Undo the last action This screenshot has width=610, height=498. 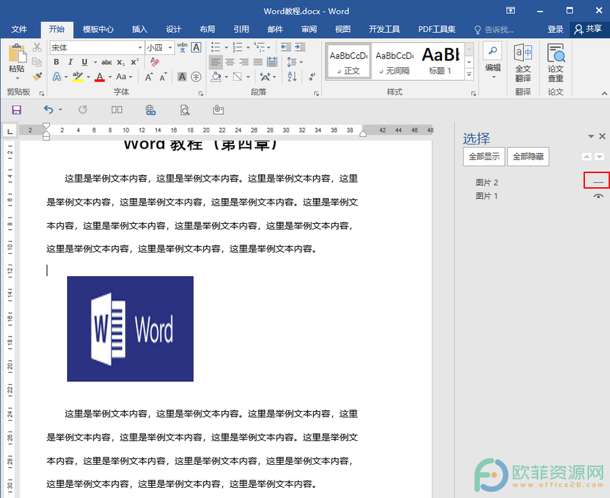coord(48,110)
